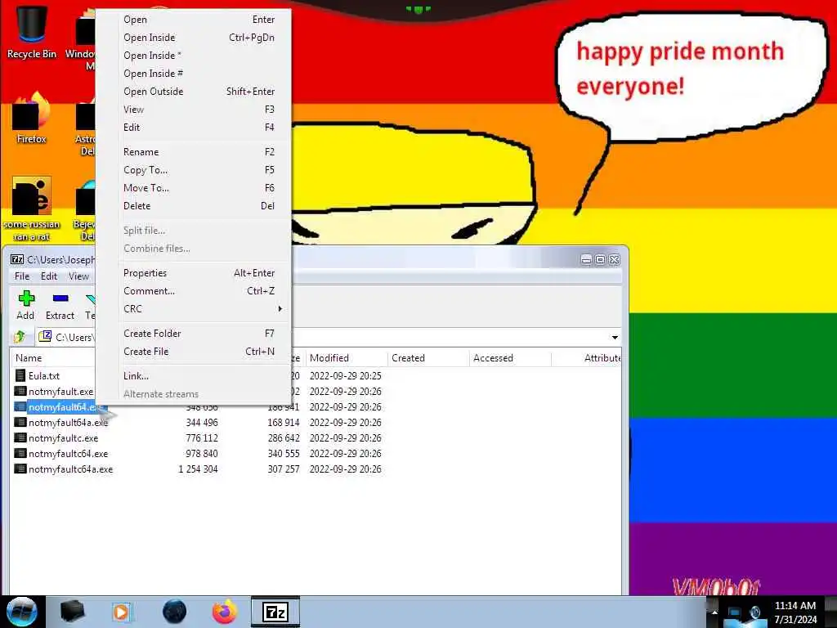Go up one folder with arrow icon
The image size is (837, 628).
click(x=20, y=336)
